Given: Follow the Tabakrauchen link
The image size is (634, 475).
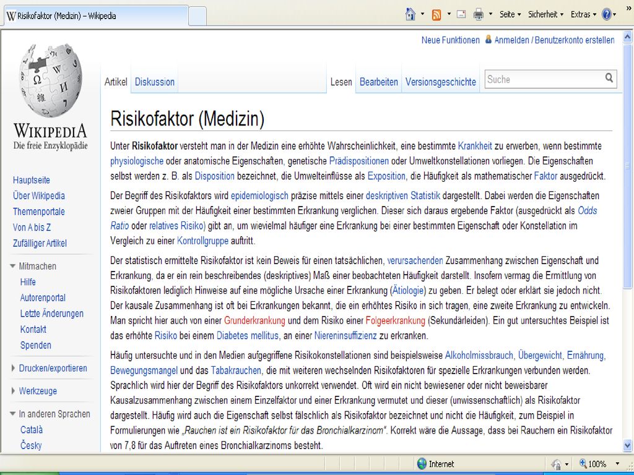Looking at the screenshot, I should coord(236,370).
